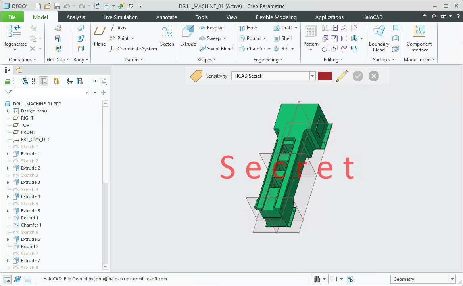Screen dimensions: 463x286
Task: Toggle the layer tree tab icon
Action: 19,70
